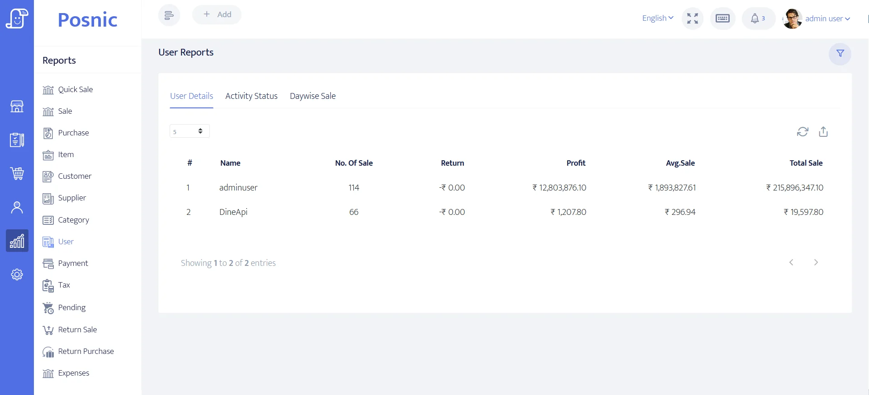Switch to the Activity Status tab
The image size is (869, 395).
[x=251, y=96]
